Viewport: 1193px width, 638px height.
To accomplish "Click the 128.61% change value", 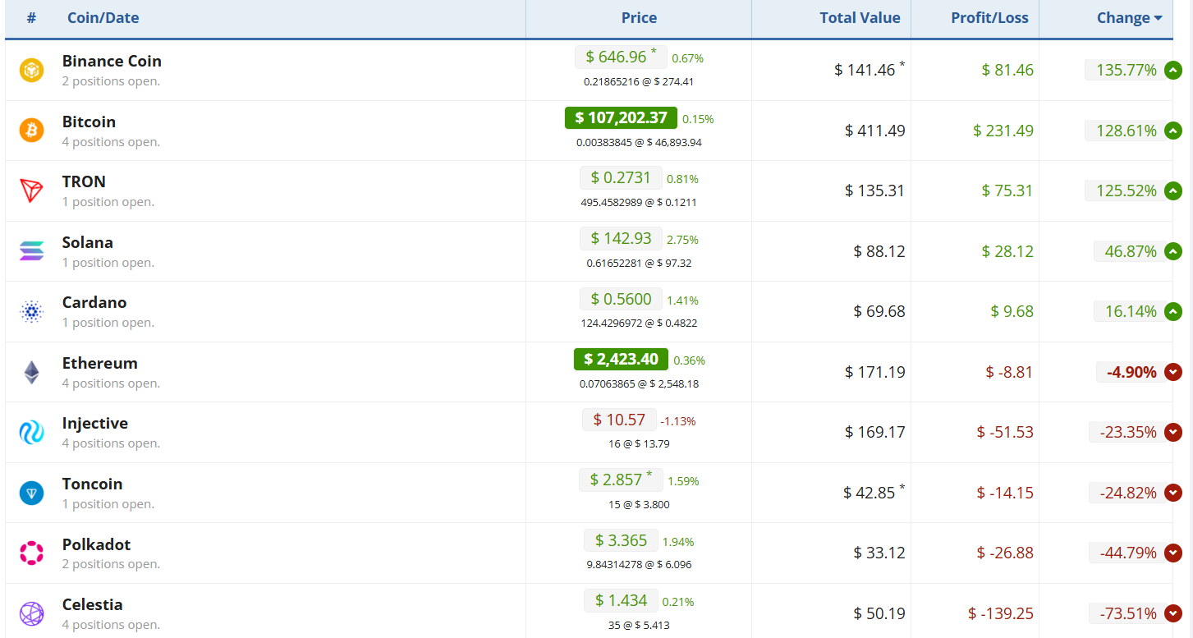I will pyautogui.click(x=1126, y=131).
